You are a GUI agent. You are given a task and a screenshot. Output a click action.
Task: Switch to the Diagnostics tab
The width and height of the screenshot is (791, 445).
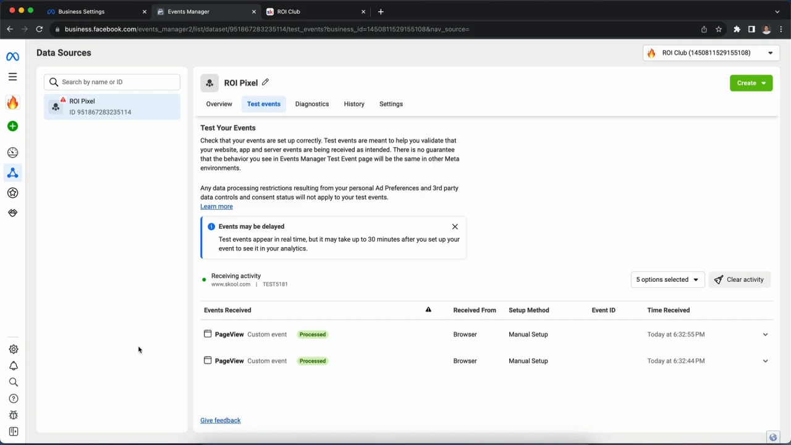pyautogui.click(x=312, y=104)
